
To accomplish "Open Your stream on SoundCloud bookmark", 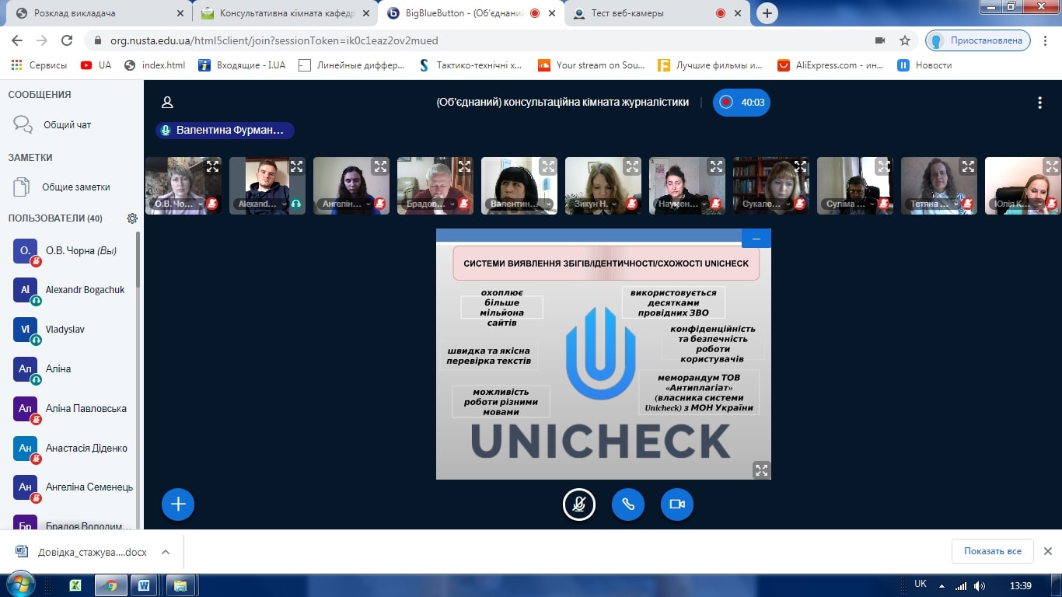I will (x=591, y=65).
